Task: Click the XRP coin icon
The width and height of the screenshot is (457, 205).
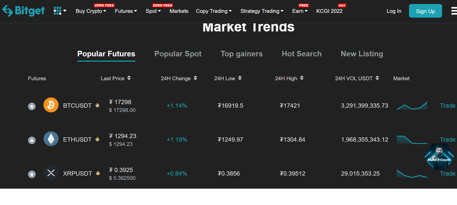Action: tap(51, 173)
